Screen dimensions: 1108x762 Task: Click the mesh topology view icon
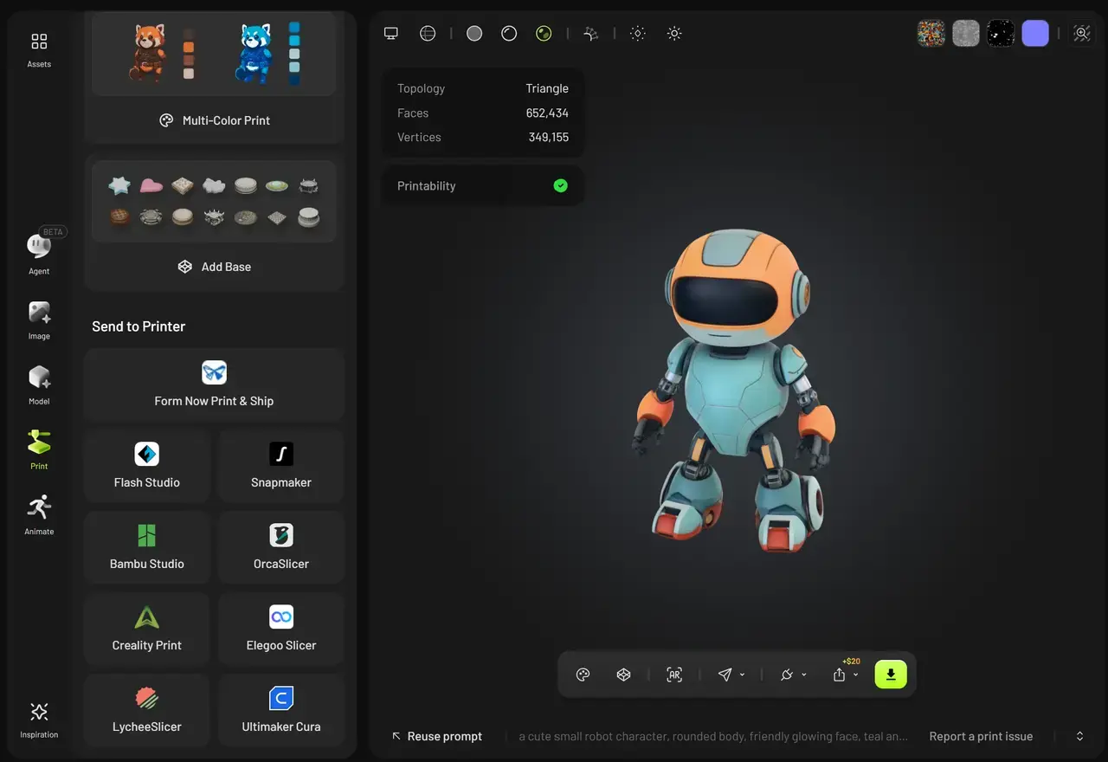[x=591, y=33]
